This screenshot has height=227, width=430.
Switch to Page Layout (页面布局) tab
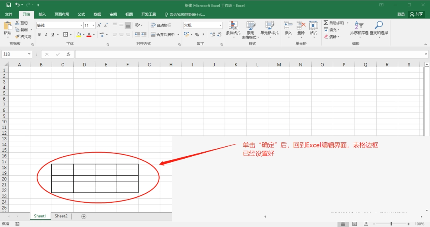click(62, 14)
